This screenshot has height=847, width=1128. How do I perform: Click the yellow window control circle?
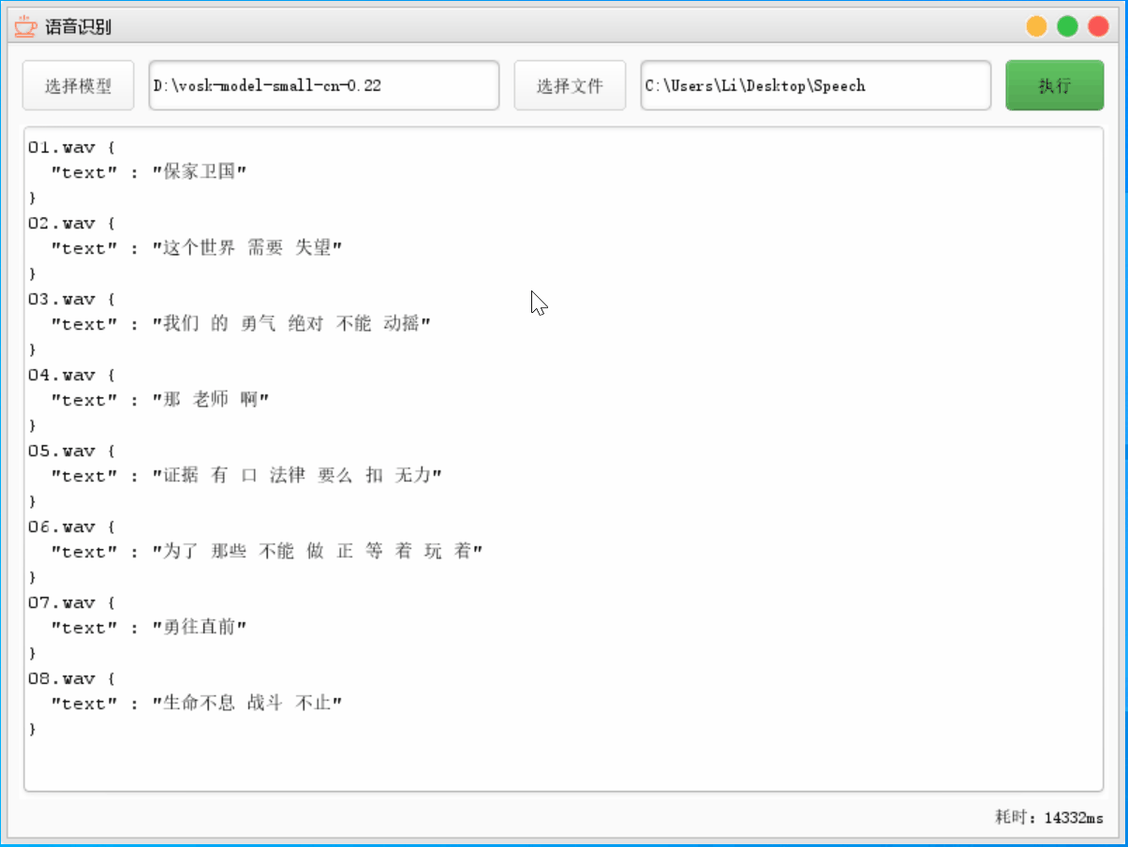(1036, 26)
